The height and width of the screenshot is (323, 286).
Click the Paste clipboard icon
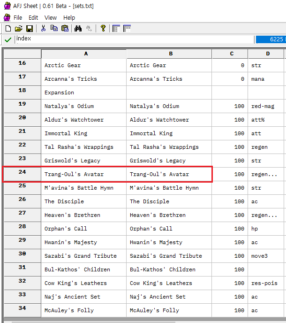tap(65, 29)
